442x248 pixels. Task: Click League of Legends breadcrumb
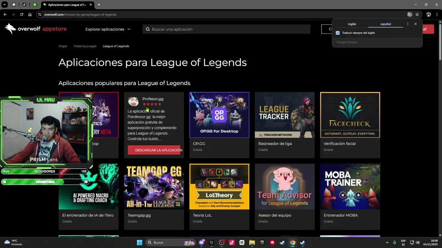pyautogui.click(x=116, y=46)
